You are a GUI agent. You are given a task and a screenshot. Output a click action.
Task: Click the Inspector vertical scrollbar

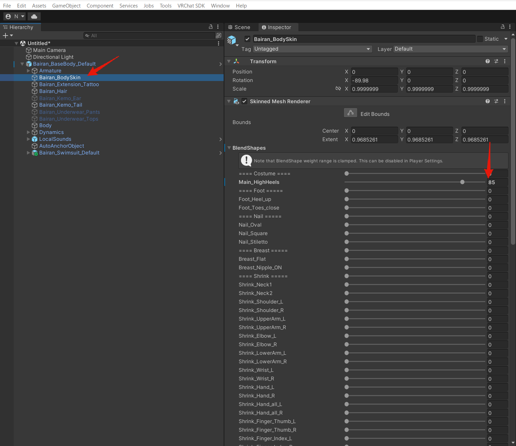(513, 141)
